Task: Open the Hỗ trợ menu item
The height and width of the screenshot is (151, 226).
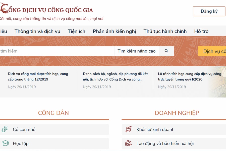Action: [201, 31]
